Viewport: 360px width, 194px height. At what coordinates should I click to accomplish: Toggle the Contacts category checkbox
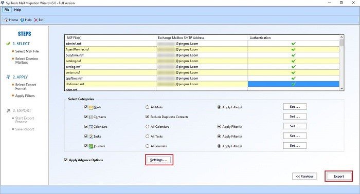click(86, 117)
